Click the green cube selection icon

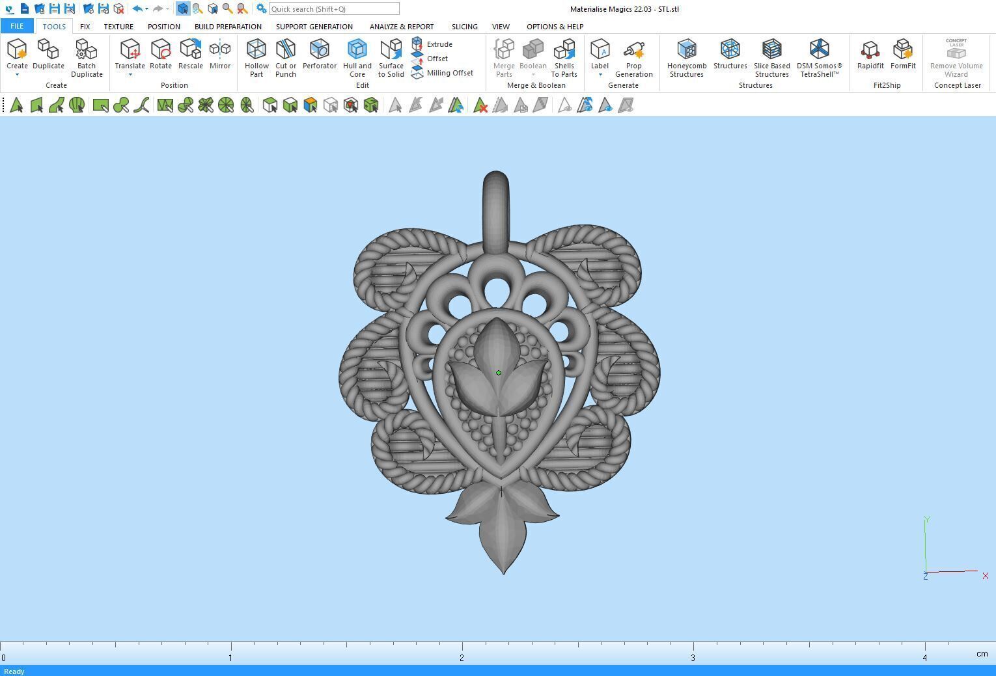click(371, 105)
